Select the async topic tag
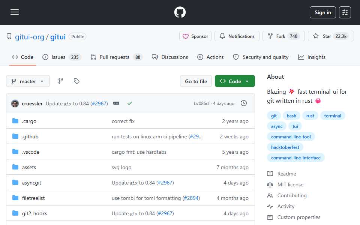The width and height of the screenshot is (360, 225). (277, 126)
